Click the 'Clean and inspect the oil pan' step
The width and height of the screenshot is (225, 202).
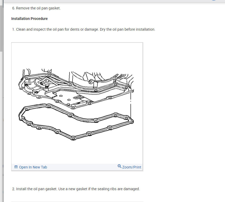[x=84, y=29]
